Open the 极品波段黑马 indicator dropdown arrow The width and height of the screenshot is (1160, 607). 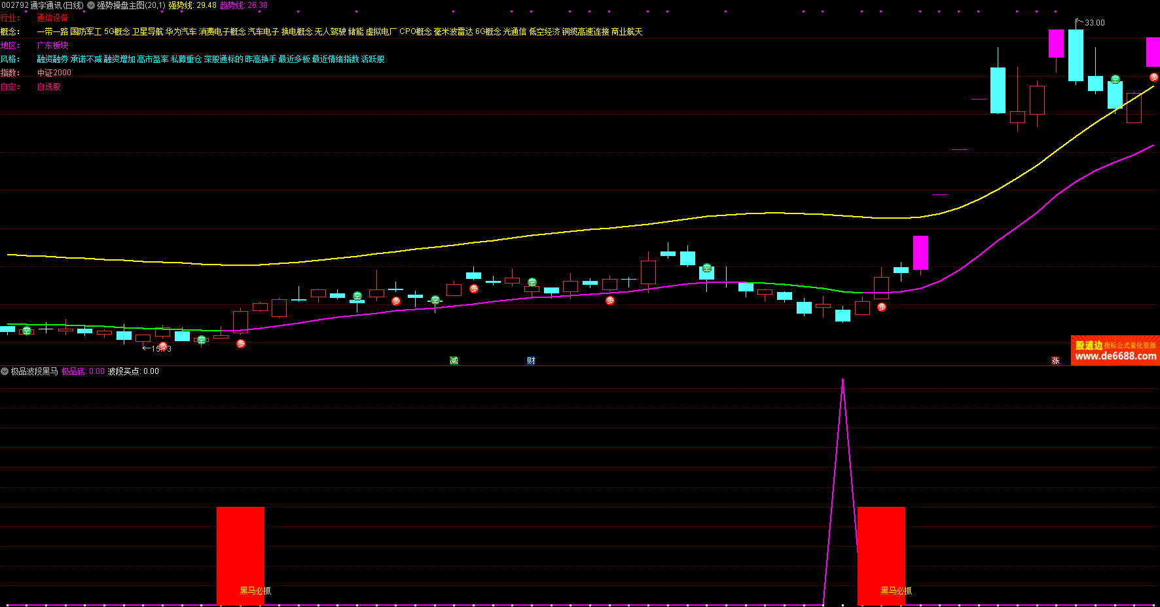[x=5, y=371]
